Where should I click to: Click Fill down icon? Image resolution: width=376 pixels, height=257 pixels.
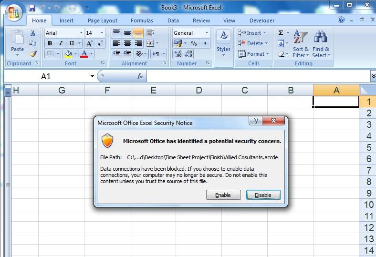coord(281,43)
